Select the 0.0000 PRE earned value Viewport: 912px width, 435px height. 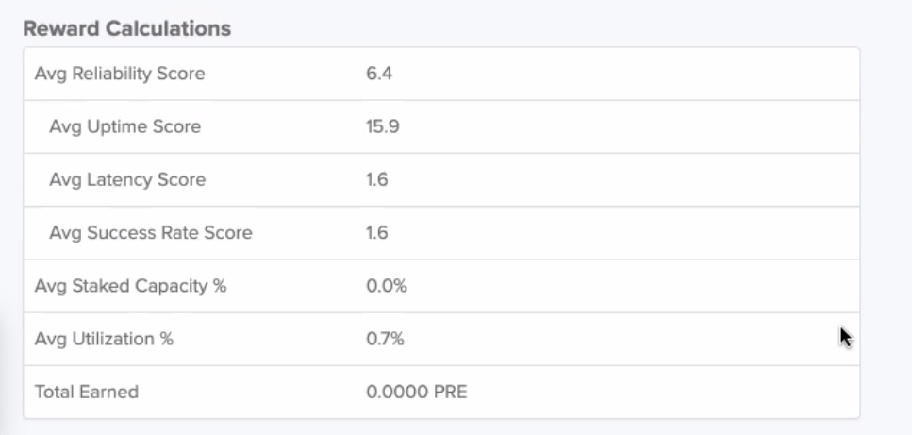click(416, 392)
